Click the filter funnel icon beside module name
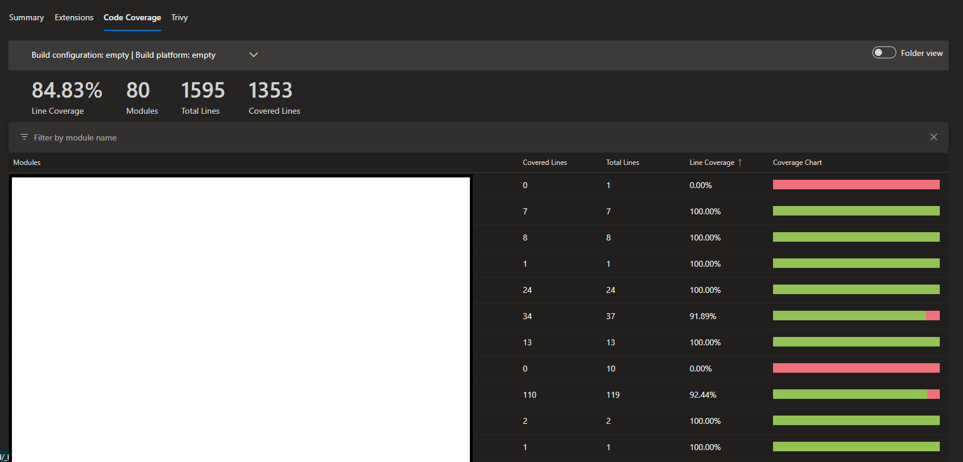The height and width of the screenshot is (462, 963). (24, 137)
